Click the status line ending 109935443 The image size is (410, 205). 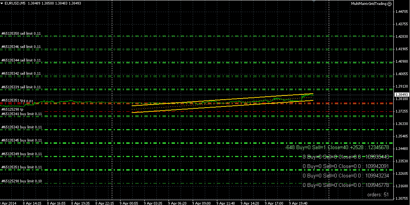(346, 157)
